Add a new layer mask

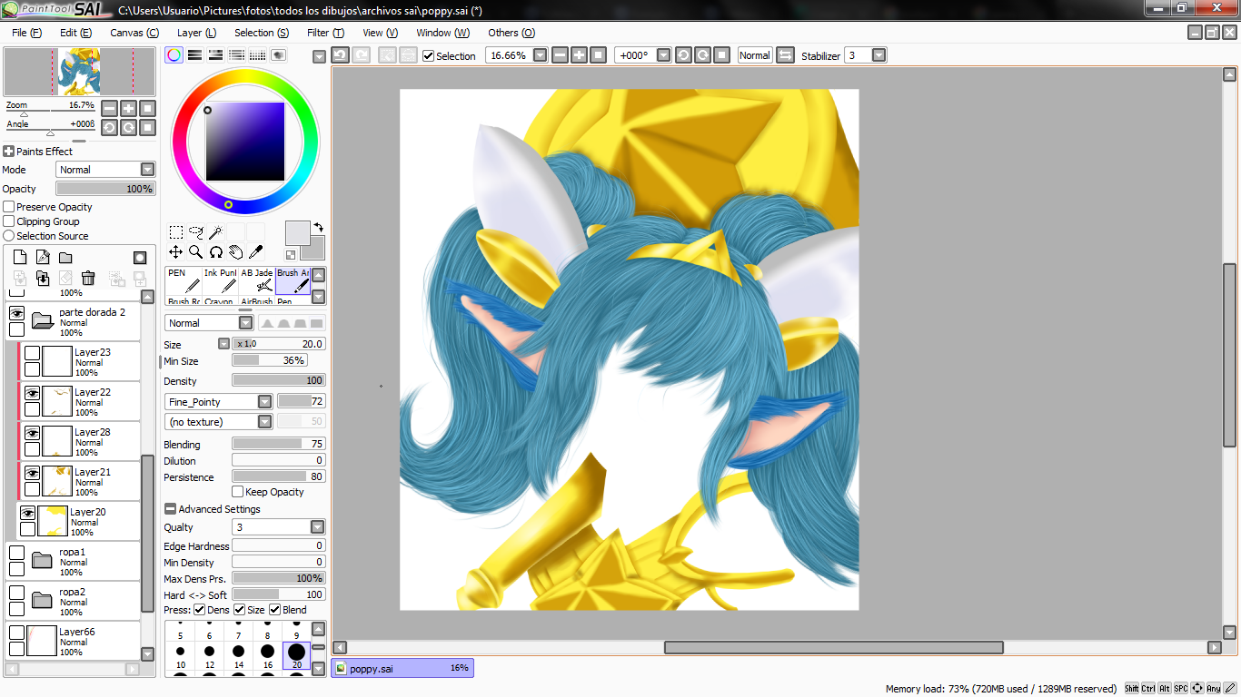pos(140,258)
